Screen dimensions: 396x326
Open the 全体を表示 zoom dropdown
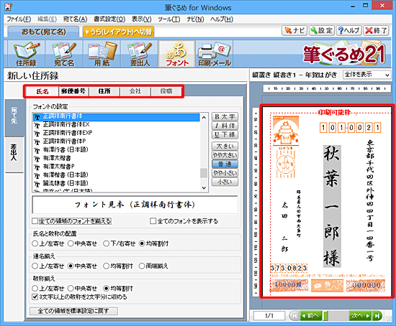tap(366, 75)
